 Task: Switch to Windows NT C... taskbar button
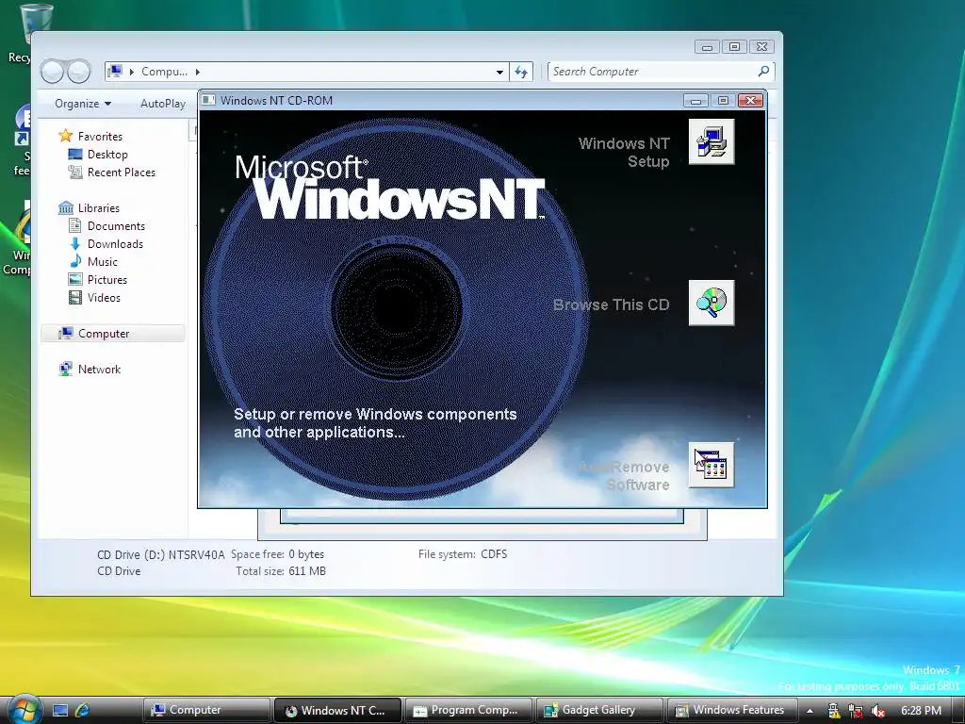[337, 710]
